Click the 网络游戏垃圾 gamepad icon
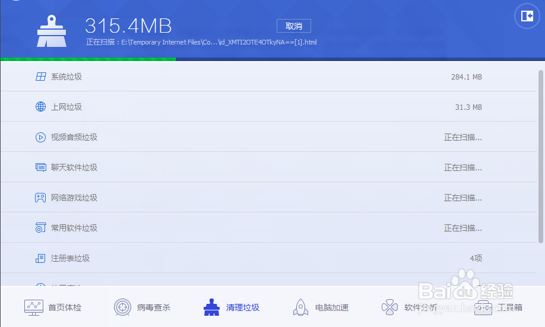The height and width of the screenshot is (327, 545). [40, 198]
